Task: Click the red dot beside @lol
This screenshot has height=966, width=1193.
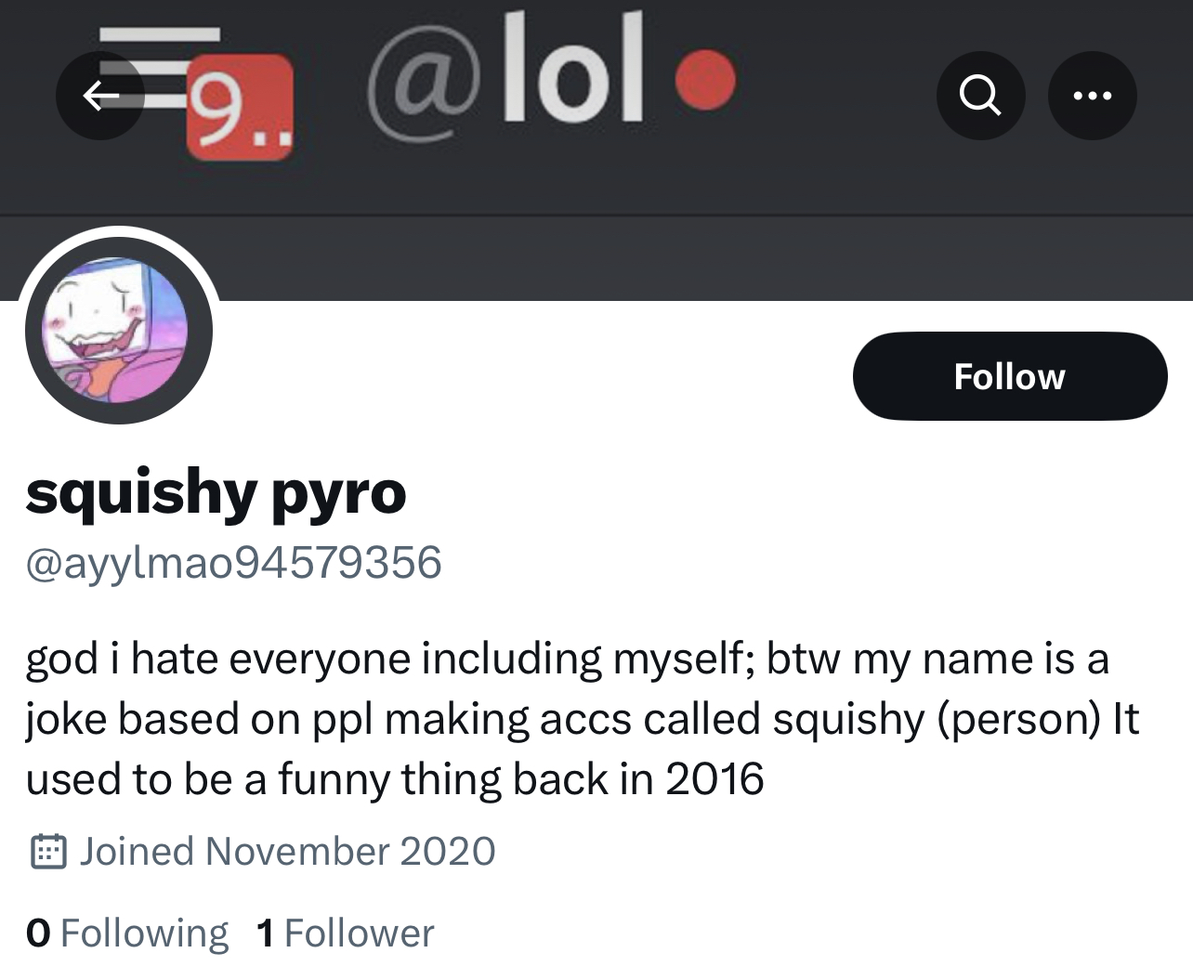Action: pos(705,80)
